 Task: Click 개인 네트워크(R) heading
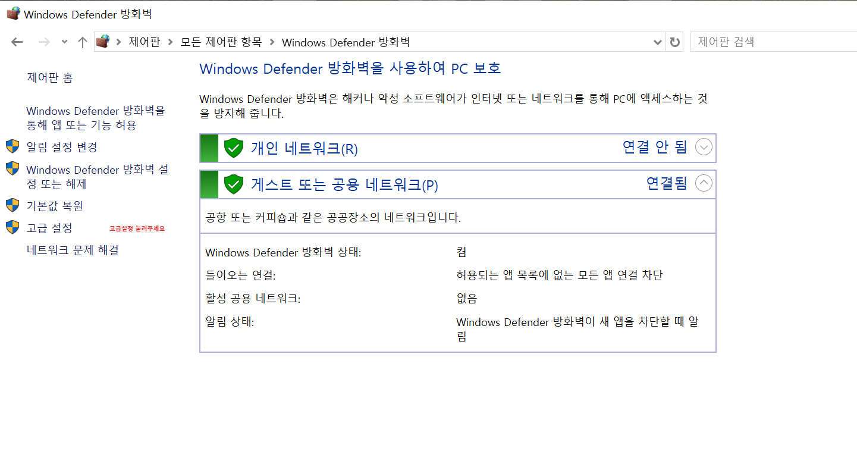point(304,149)
